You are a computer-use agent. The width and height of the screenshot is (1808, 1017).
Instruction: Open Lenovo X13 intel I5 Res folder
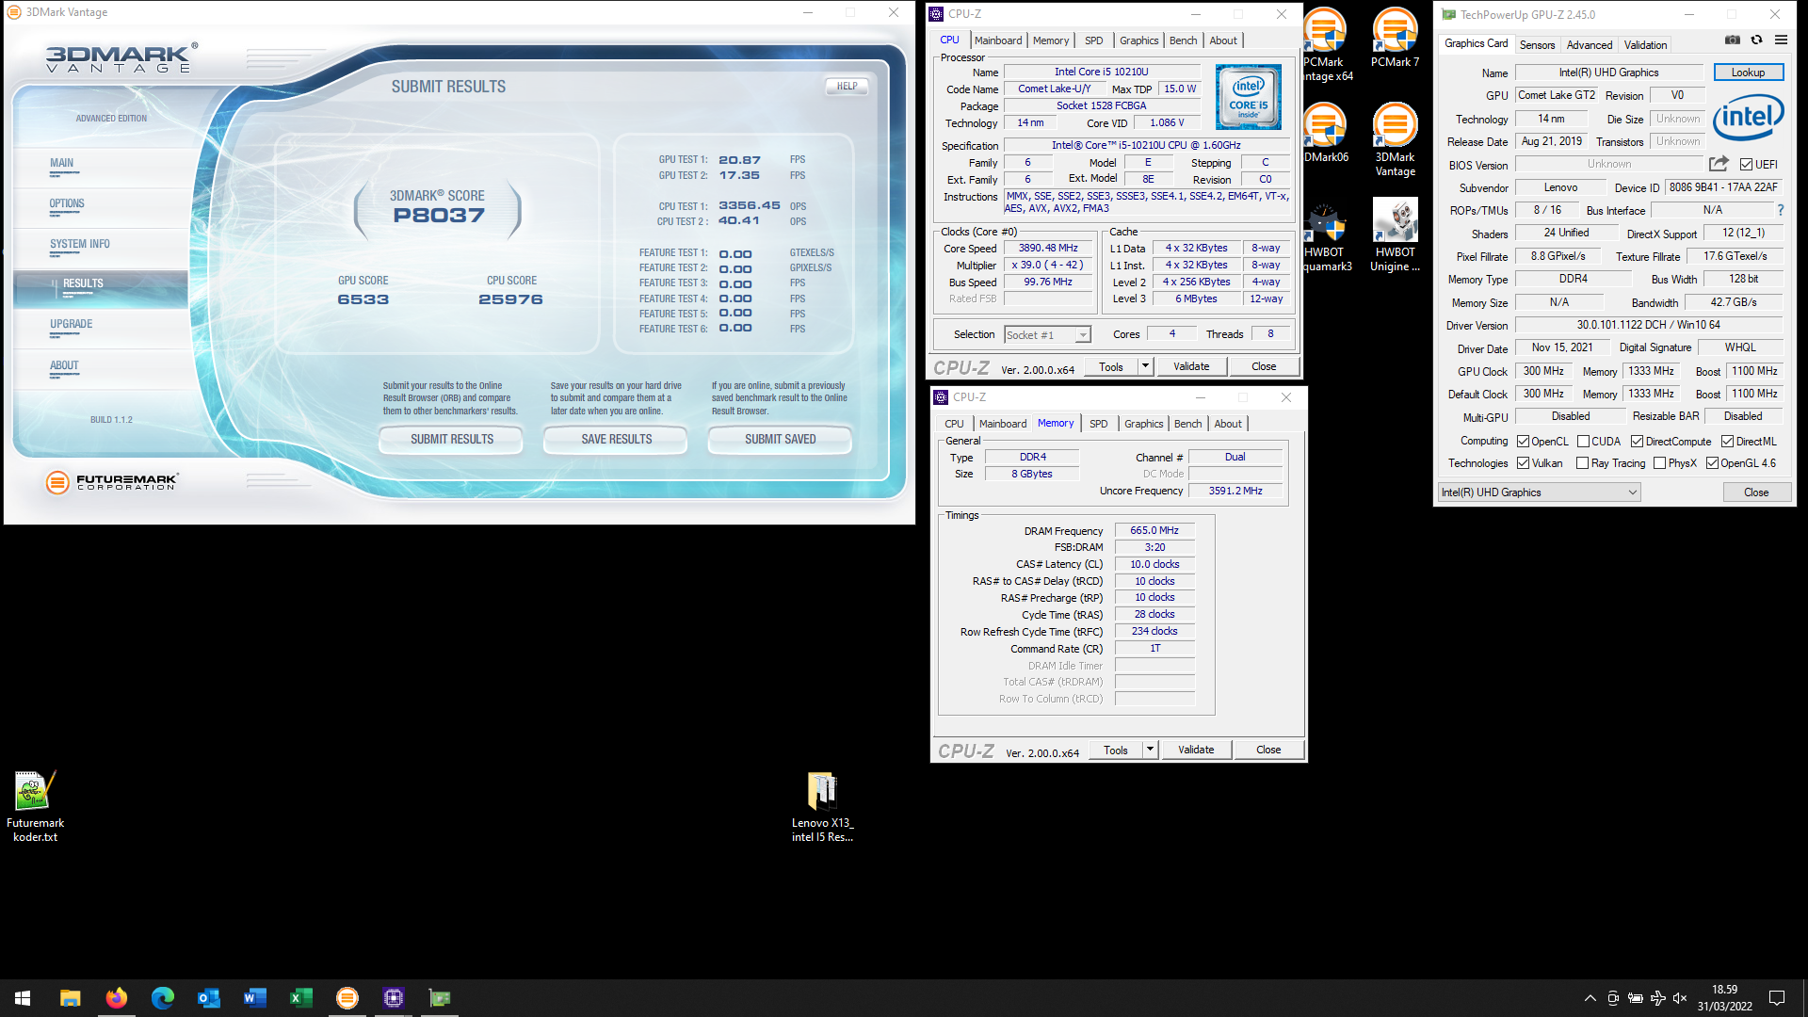[822, 806]
